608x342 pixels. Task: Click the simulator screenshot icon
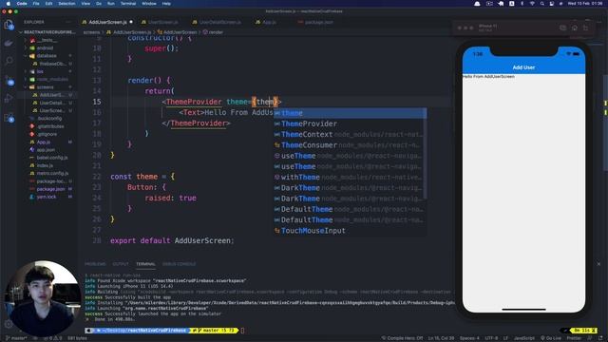tap(562, 28)
